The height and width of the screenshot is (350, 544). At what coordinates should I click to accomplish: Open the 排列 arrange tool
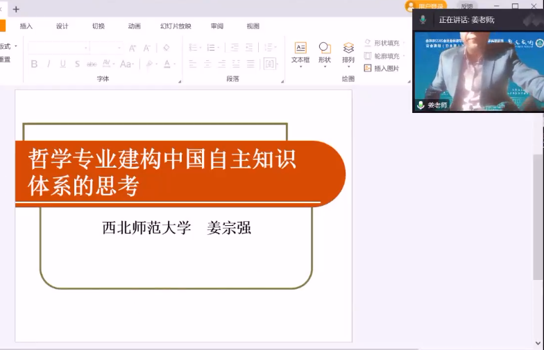point(348,53)
